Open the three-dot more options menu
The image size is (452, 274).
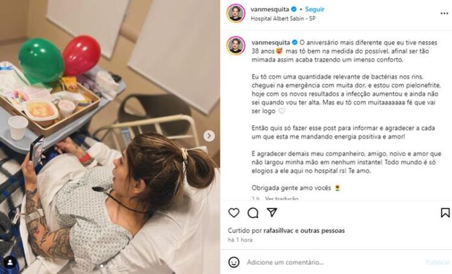[x=444, y=14]
